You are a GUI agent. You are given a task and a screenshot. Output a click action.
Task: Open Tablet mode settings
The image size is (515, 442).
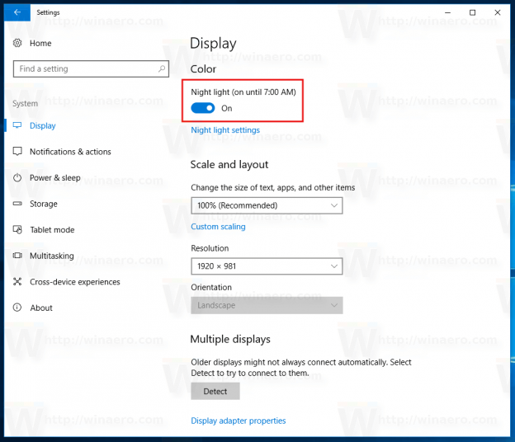[52, 230]
